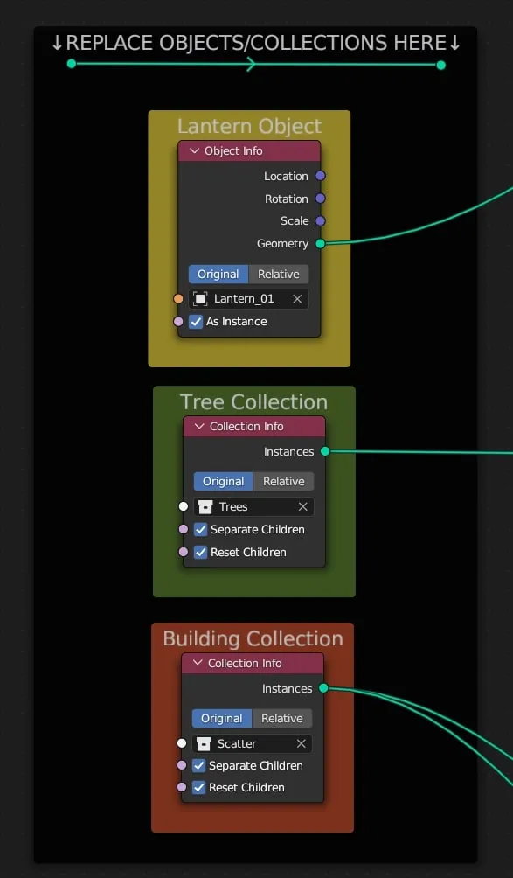The image size is (513, 878).
Task: Click the Object Info node header
Action: (249, 151)
